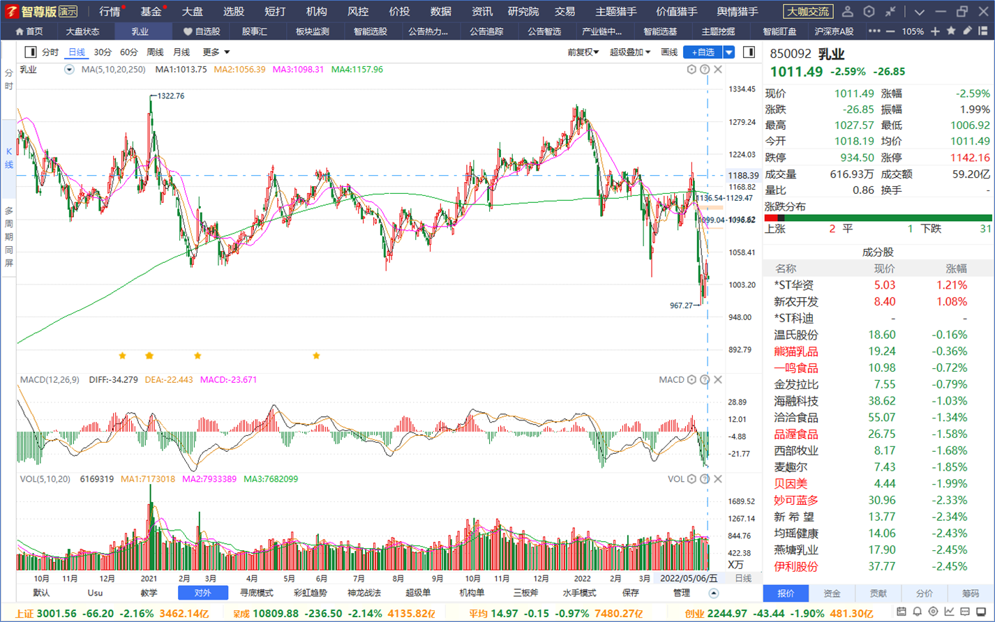995x622 pixels.
Task: Click the 日线 label beside the date axis
Action: (x=743, y=578)
